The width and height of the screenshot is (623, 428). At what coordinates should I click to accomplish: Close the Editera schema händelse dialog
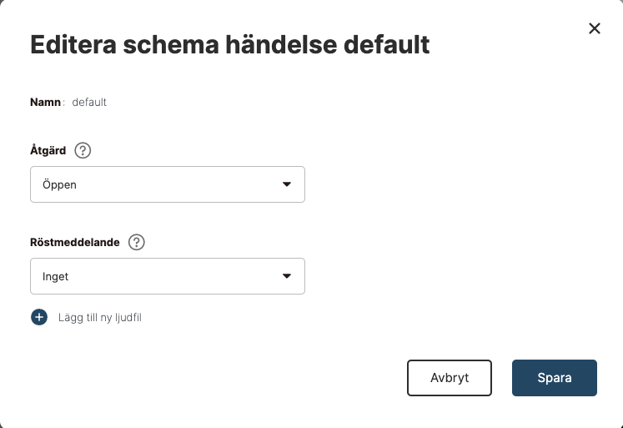(x=595, y=28)
